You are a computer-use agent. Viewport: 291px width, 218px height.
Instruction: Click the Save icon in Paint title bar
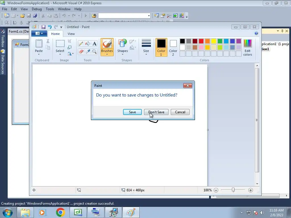(x=43, y=27)
